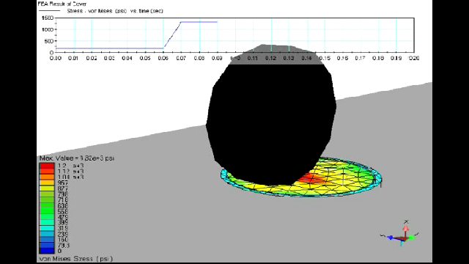Click the 1.12 e+3 legend value

71,171
